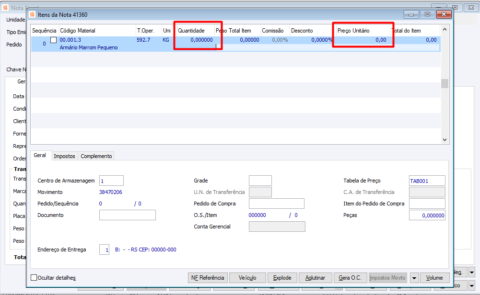Click the Documento input field
The width and height of the screenshot is (480, 295).
click(128, 215)
